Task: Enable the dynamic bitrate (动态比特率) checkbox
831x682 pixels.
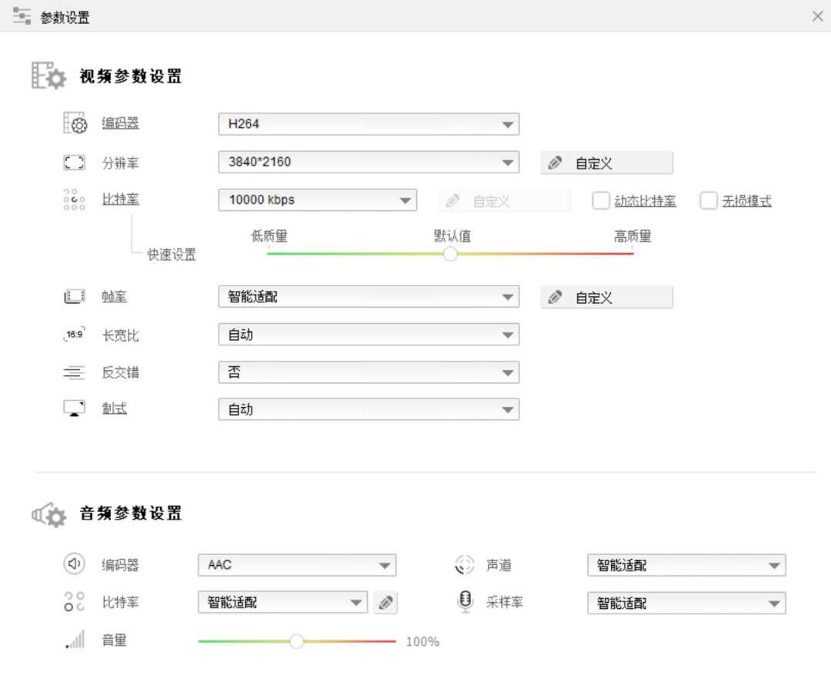Action: [x=601, y=200]
